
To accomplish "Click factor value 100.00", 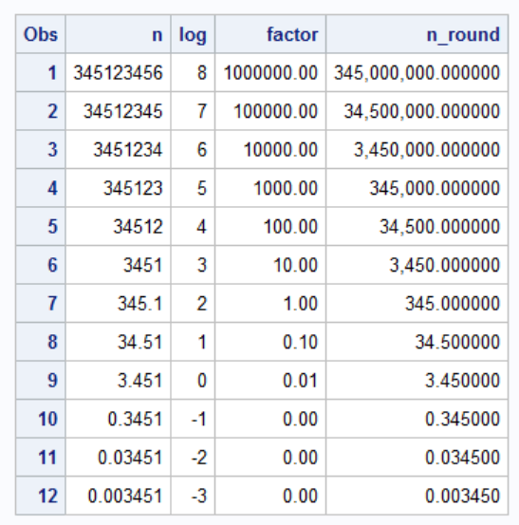I will tap(270, 226).
